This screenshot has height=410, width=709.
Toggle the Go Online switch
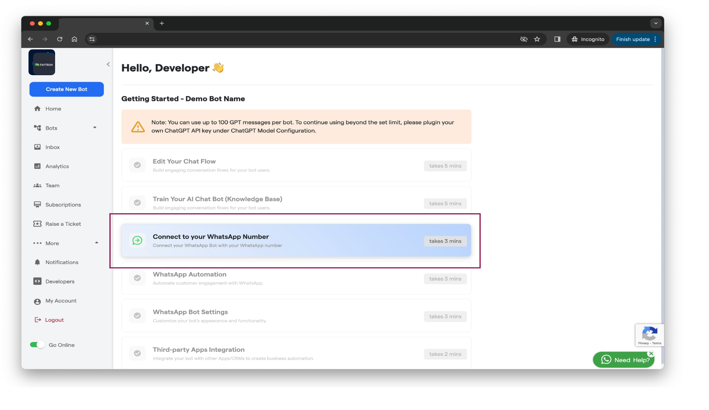pyautogui.click(x=37, y=345)
